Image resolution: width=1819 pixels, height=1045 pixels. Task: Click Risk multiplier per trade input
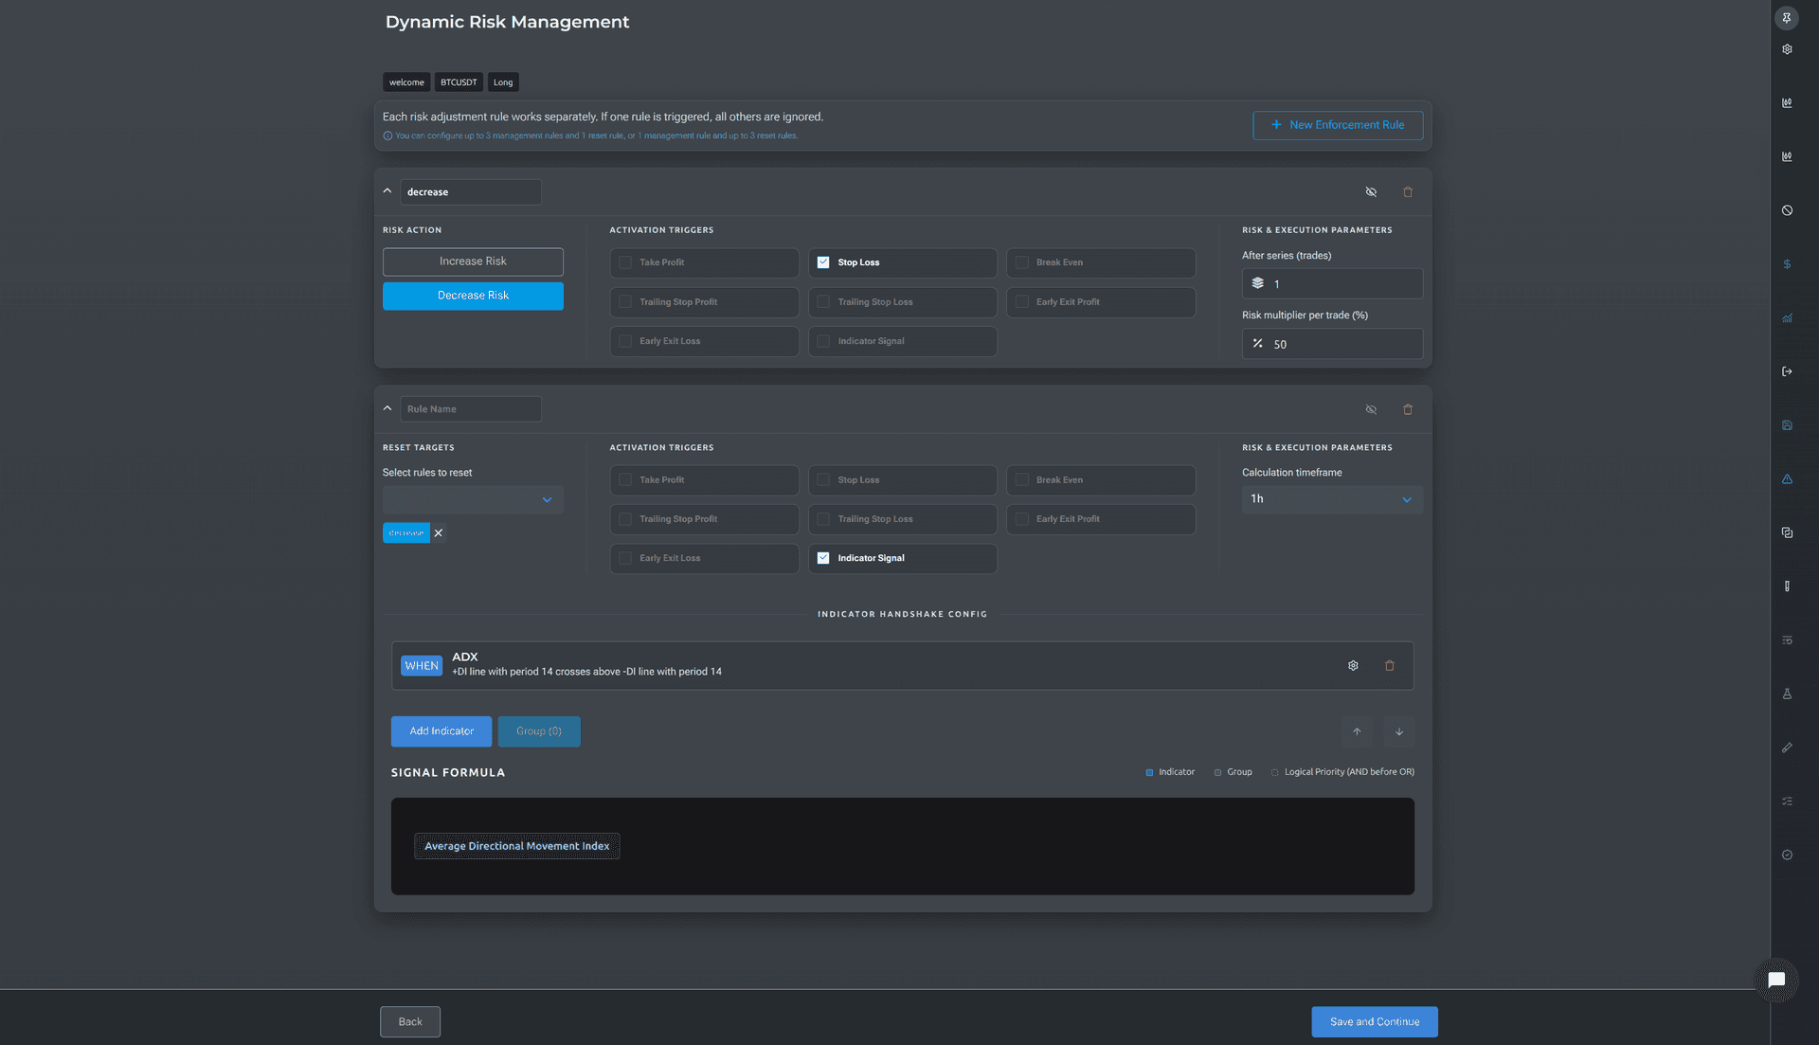(x=1332, y=344)
